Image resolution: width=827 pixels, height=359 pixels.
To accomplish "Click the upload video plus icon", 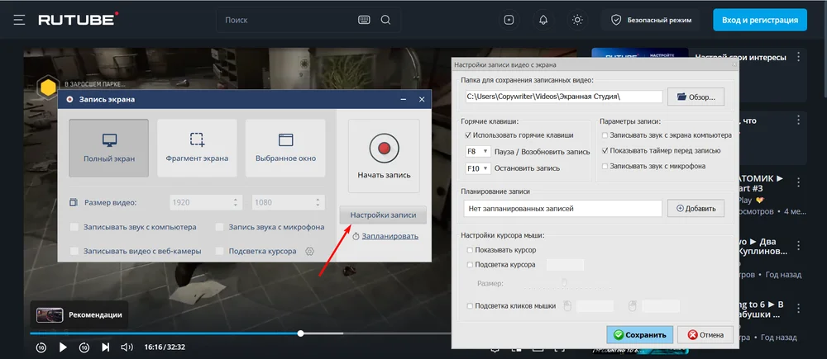I will [x=509, y=19].
